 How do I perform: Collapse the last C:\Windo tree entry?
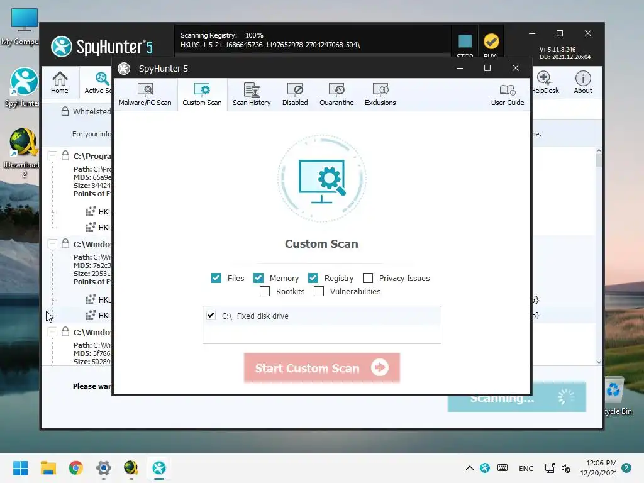pos(52,331)
